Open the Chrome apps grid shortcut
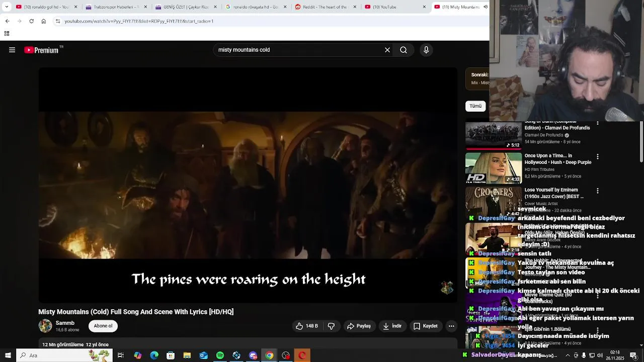Screen dimensions: 644x362 7,34
